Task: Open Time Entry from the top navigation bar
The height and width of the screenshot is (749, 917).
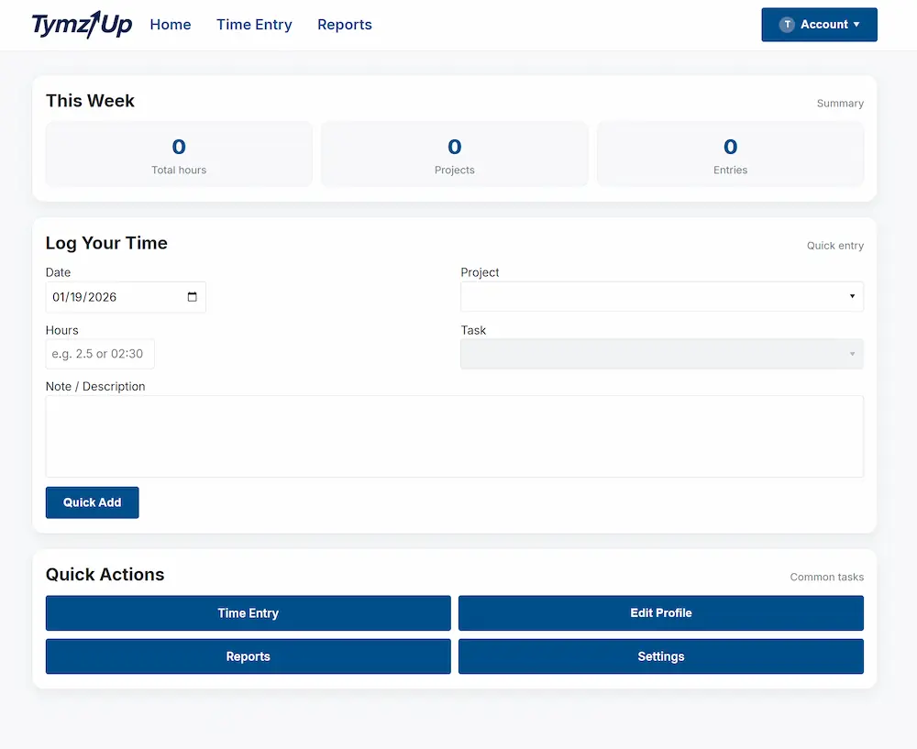Action: pyautogui.click(x=254, y=25)
